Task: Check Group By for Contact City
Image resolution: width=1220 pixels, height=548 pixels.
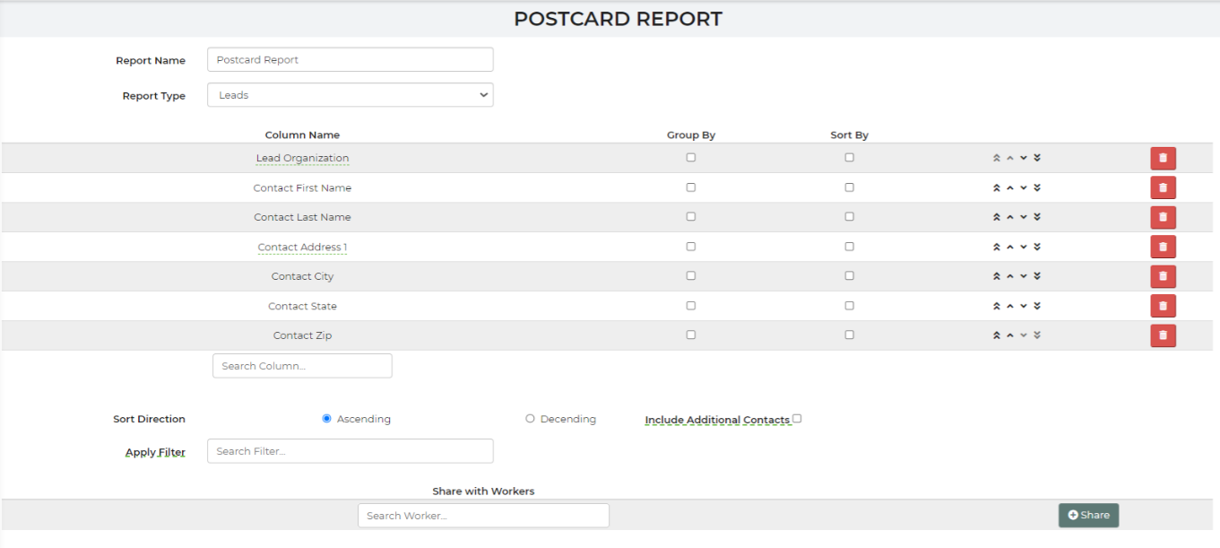Action: 690,275
